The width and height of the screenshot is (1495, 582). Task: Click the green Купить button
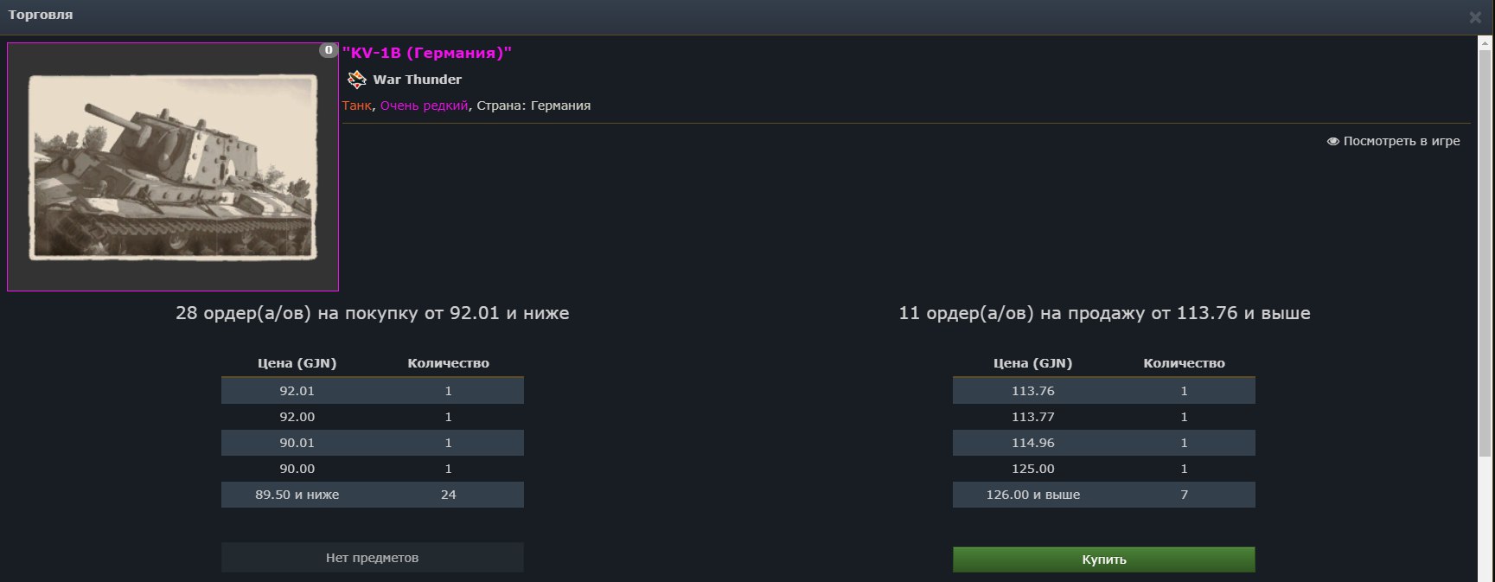coord(1103,560)
